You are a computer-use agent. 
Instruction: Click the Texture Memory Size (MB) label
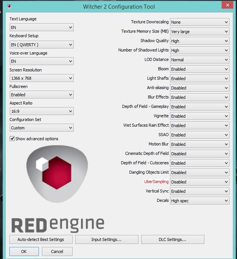click(145, 31)
